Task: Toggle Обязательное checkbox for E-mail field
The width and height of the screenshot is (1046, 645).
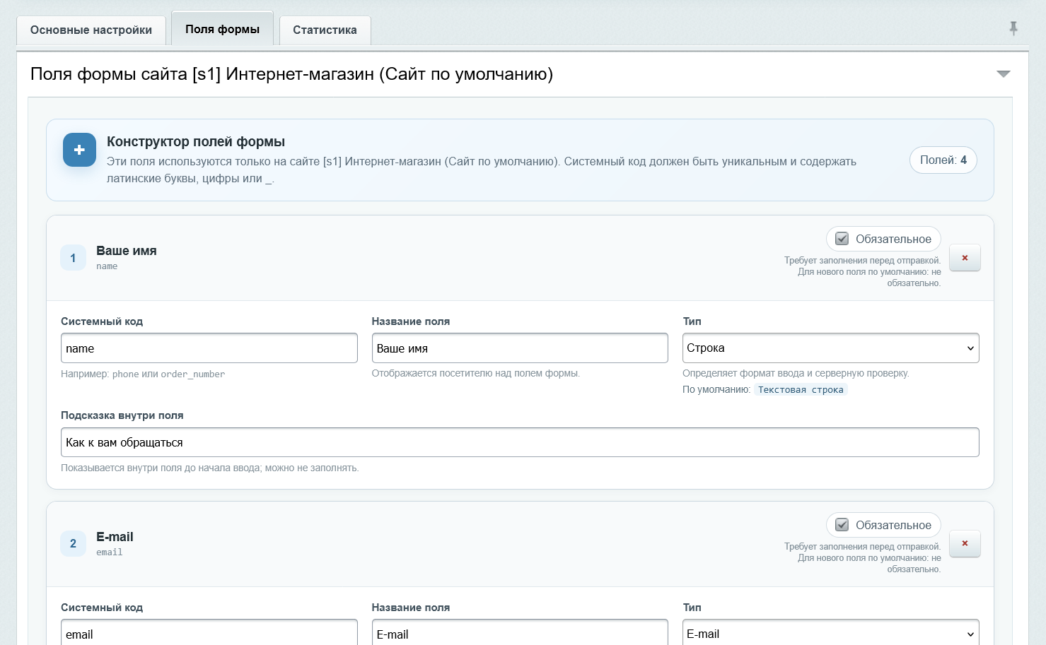Action: pos(842,525)
